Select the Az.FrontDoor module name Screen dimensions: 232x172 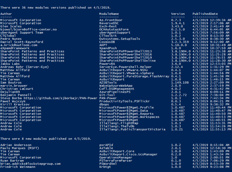[111, 20]
